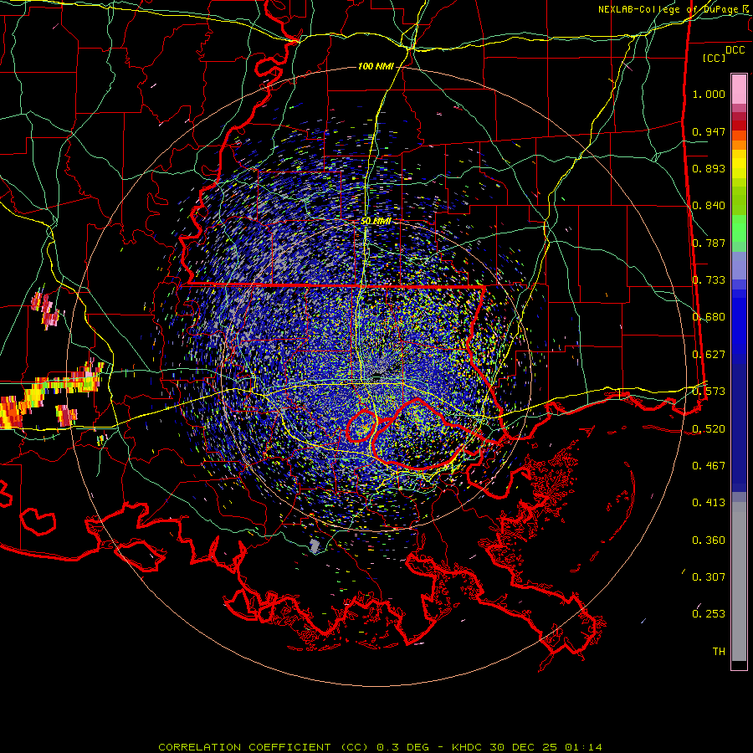The height and width of the screenshot is (753, 753).
Task: Pick the red swatch on the color bar
Action: pyautogui.click(x=739, y=125)
